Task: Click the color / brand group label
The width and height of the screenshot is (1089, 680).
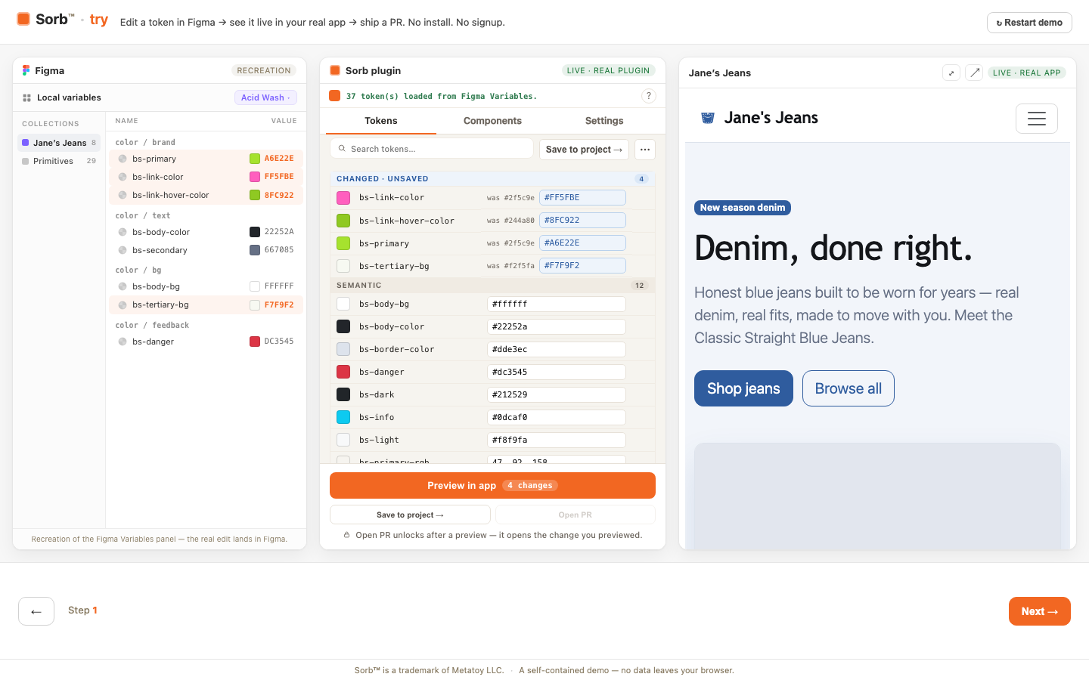Action: pos(145,142)
